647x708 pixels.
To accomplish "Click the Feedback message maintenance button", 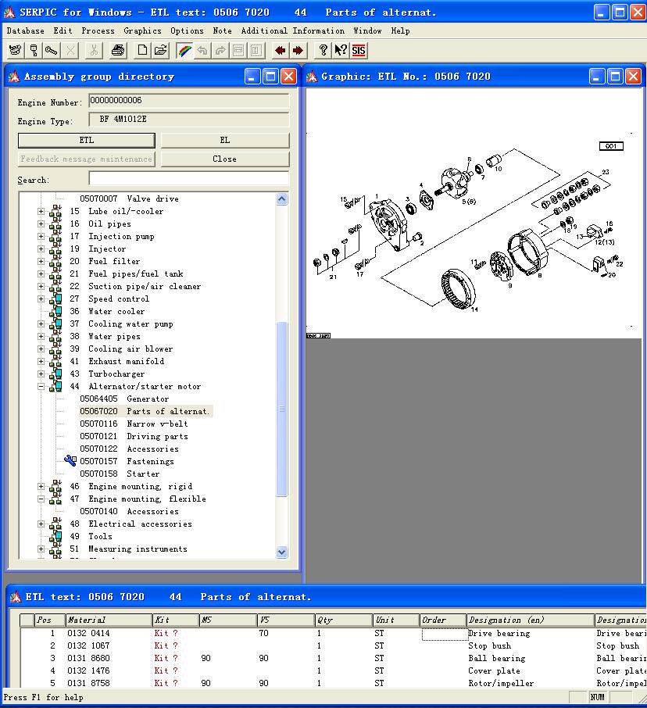I will tap(87, 159).
